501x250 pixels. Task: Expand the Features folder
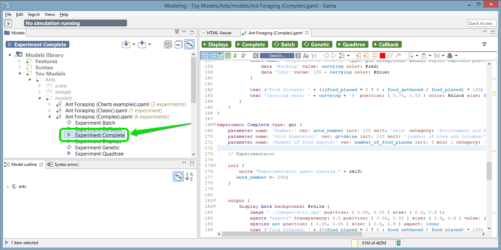[x=20, y=61]
